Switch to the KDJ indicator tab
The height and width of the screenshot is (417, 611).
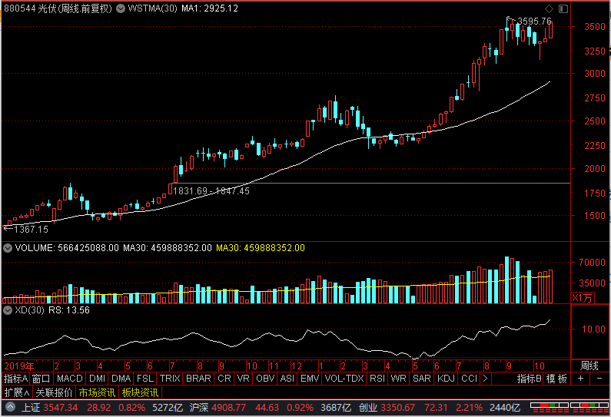pyautogui.click(x=446, y=379)
